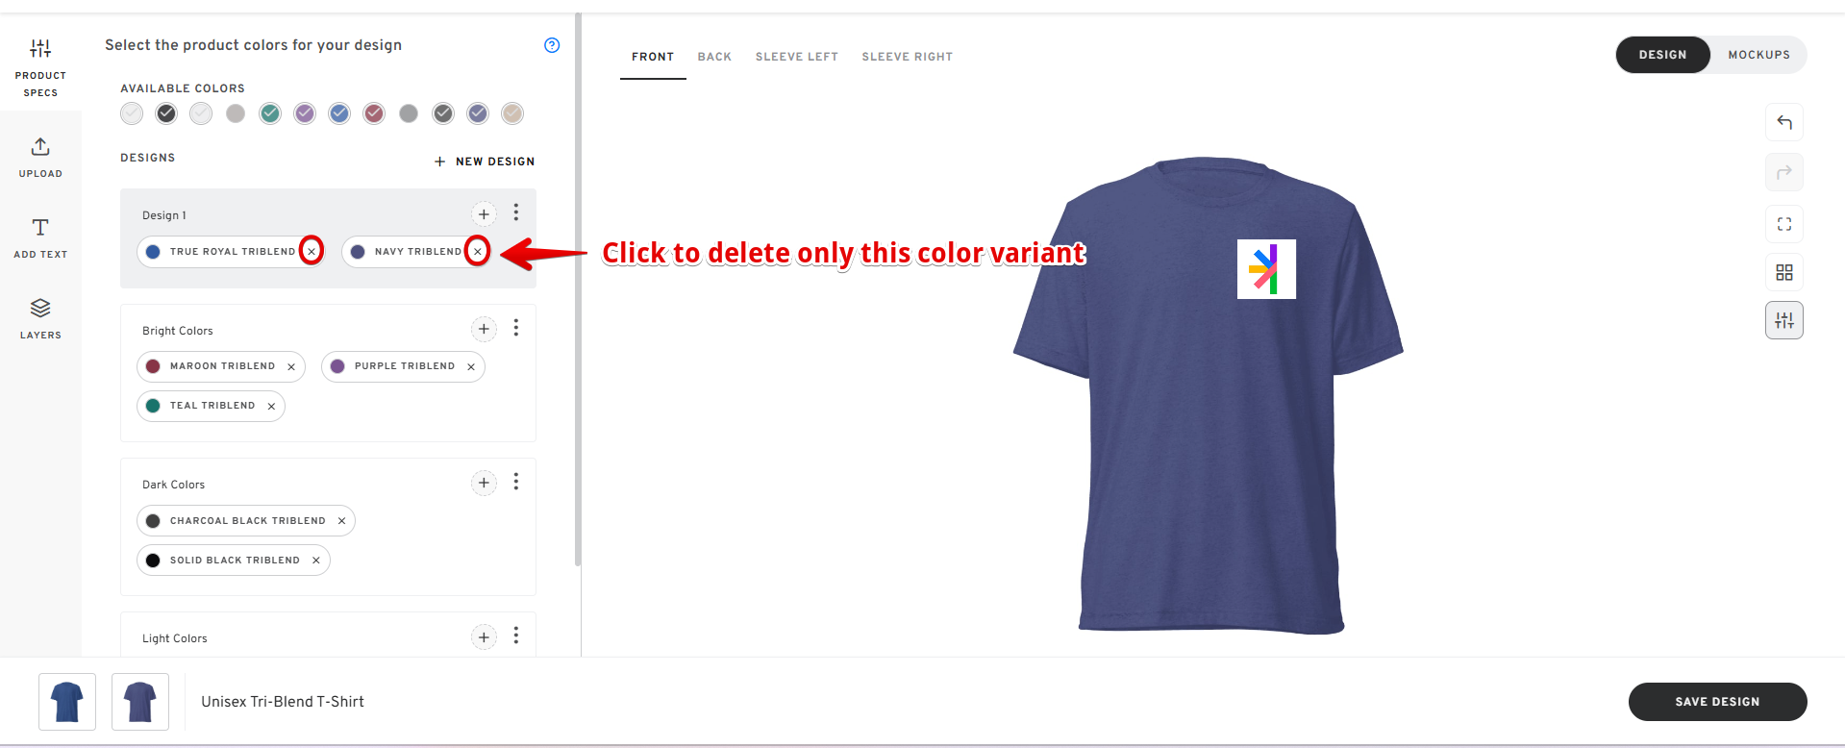Screen dimensions: 1845x748
Task: Switch to the Sleeve Left tab
Action: click(x=796, y=57)
